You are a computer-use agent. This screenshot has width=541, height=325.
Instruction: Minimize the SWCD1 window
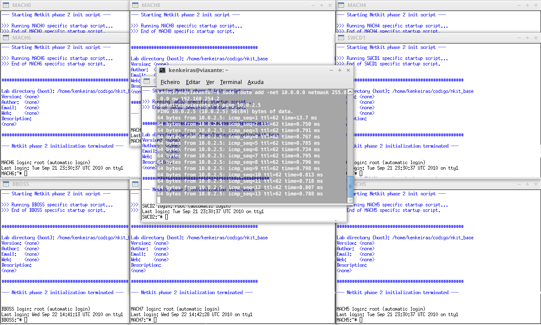pyautogui.click(x=519, y=38)
